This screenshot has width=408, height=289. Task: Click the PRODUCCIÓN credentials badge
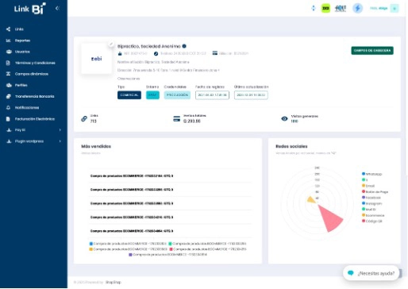177,95
